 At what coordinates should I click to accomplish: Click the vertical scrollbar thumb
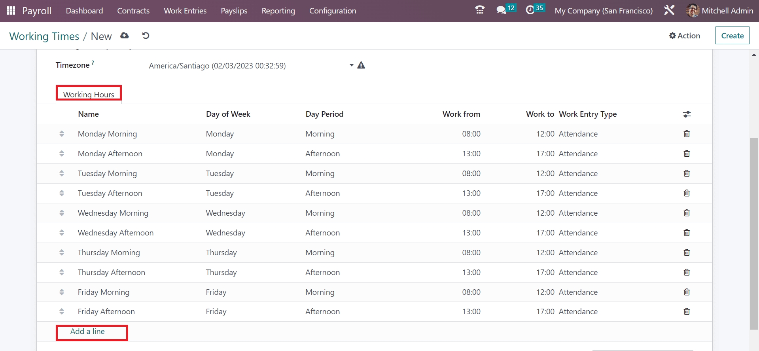coord(754,233)
